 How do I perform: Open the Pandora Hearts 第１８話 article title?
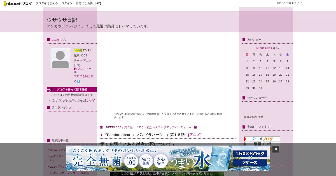[x=144, y=135]
